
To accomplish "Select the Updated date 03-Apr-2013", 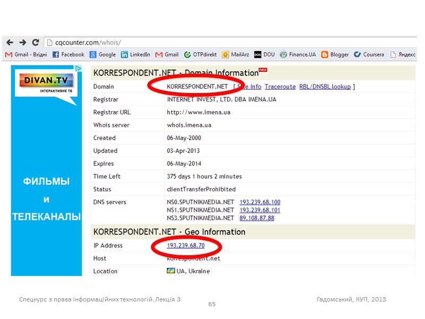I will click(x=183, y=151).
